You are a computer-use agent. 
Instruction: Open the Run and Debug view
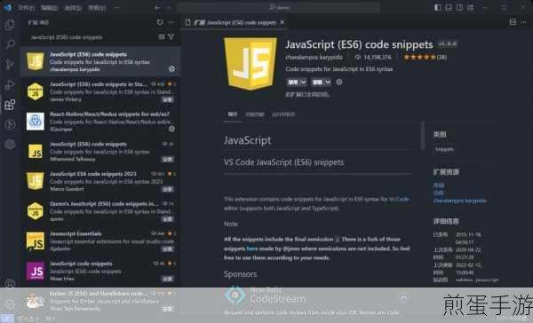[x=10, y=84]
